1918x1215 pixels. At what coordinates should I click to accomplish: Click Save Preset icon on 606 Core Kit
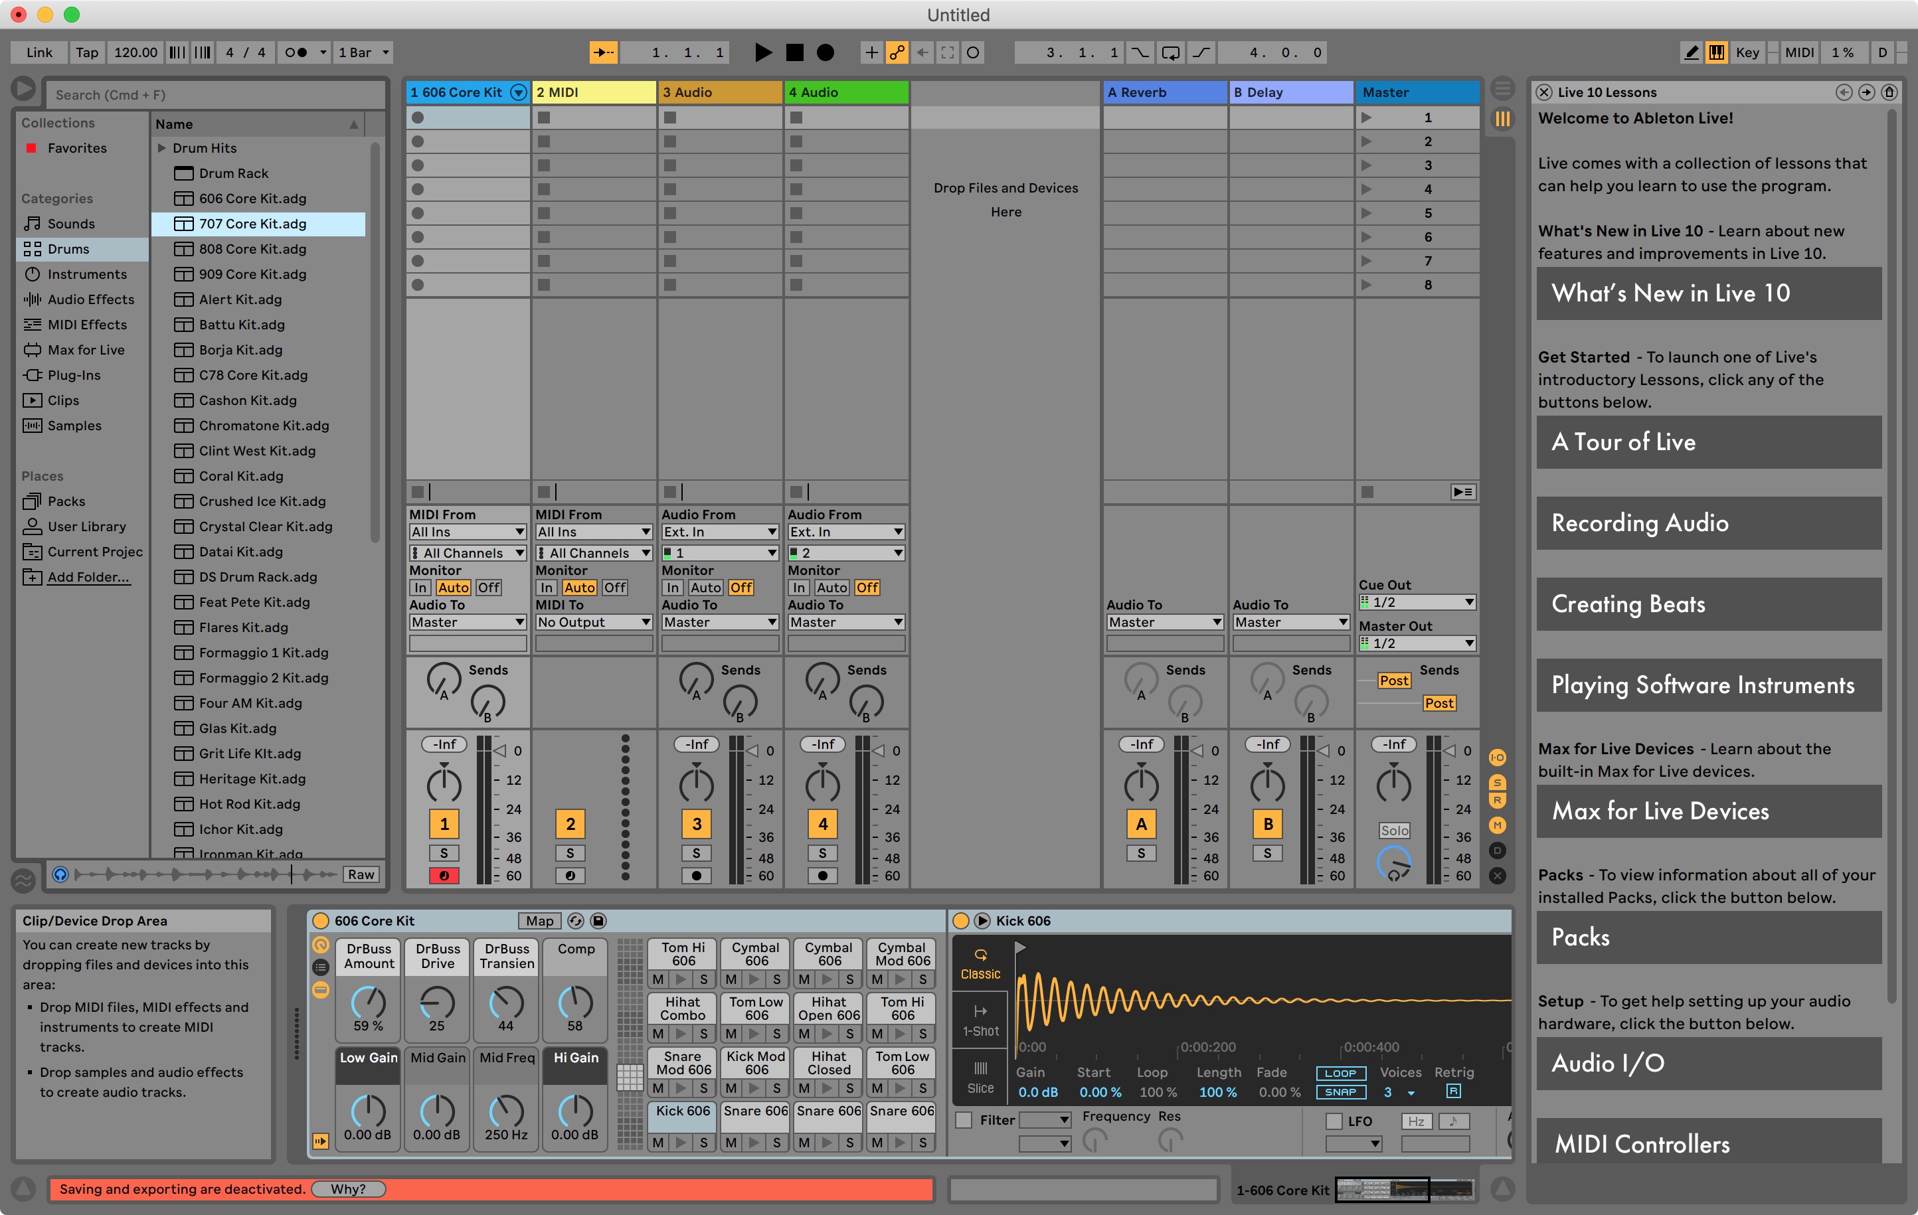[x=598, y=921]
